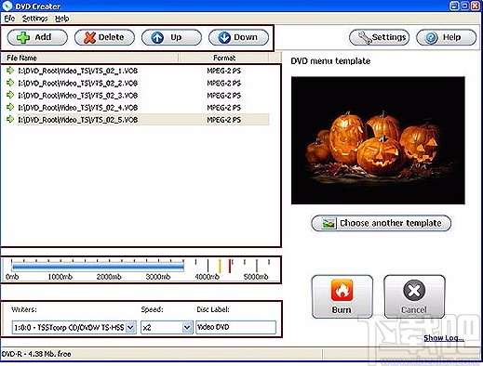Click green arrow icon of VTS_02_1.VOB
This screenshot has height=366, width=483.
pyautogui.click(x=10, y=71)
